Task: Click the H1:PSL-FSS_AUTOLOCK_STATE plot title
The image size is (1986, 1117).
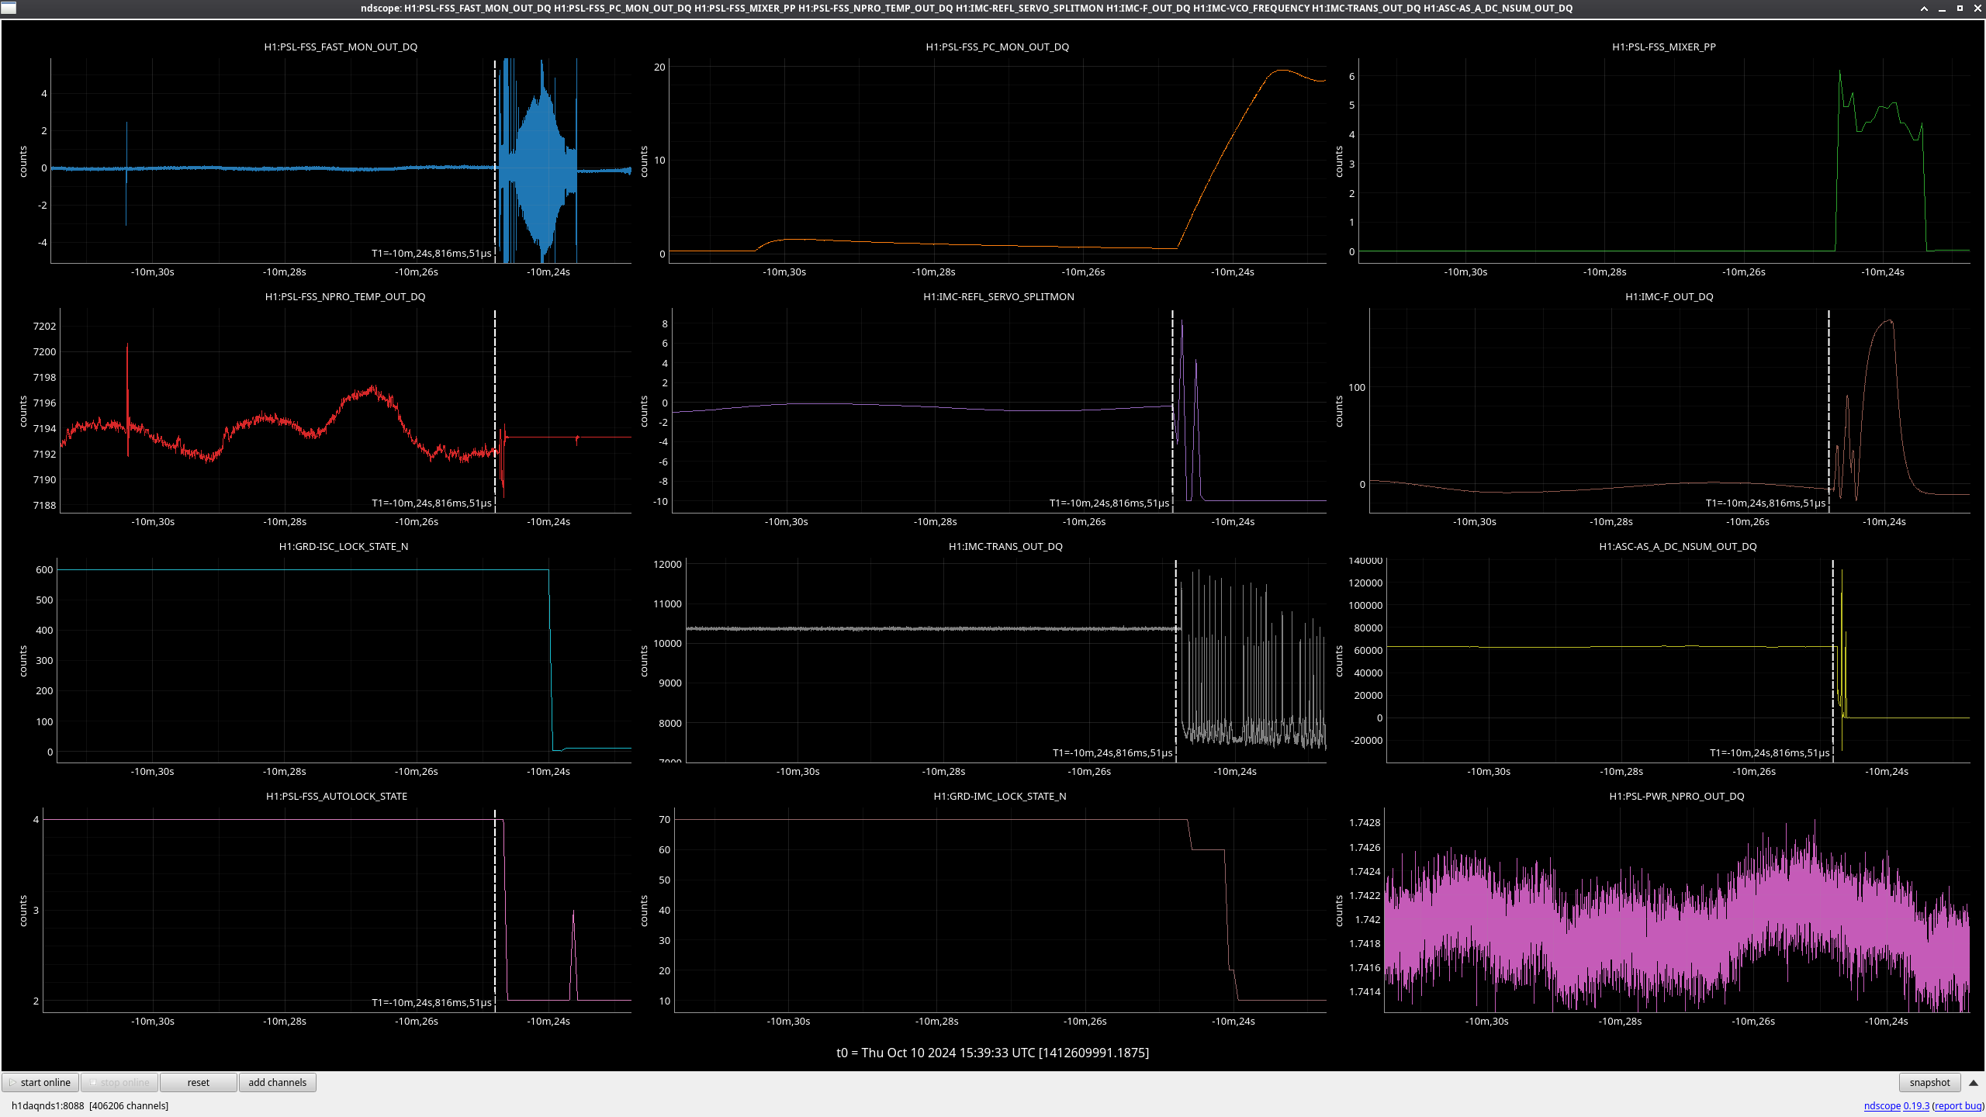Action: pos(337,796)
